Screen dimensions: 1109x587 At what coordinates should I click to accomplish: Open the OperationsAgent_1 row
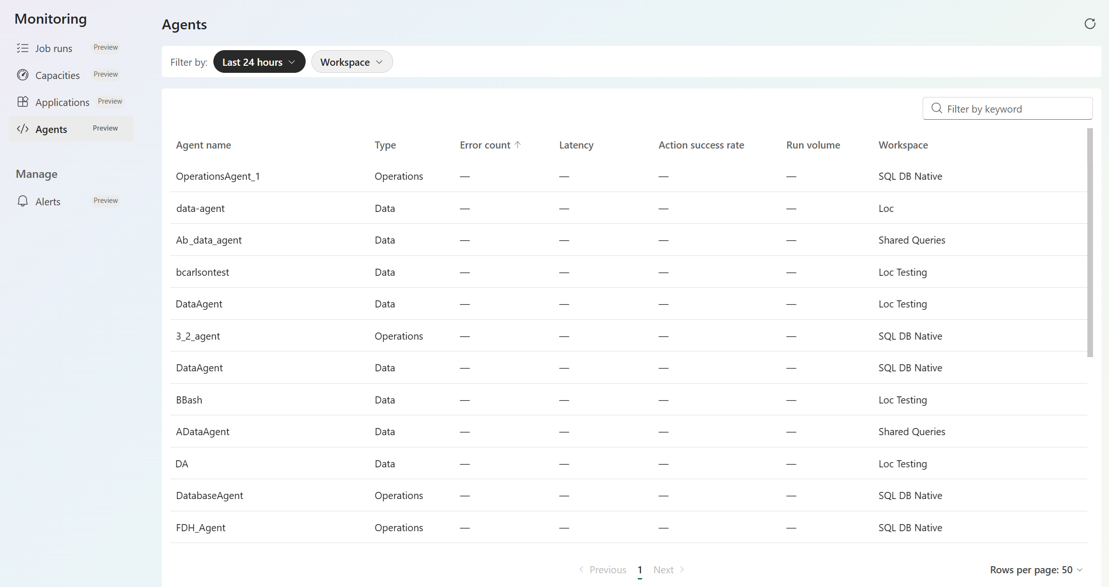tap(628, 176)
